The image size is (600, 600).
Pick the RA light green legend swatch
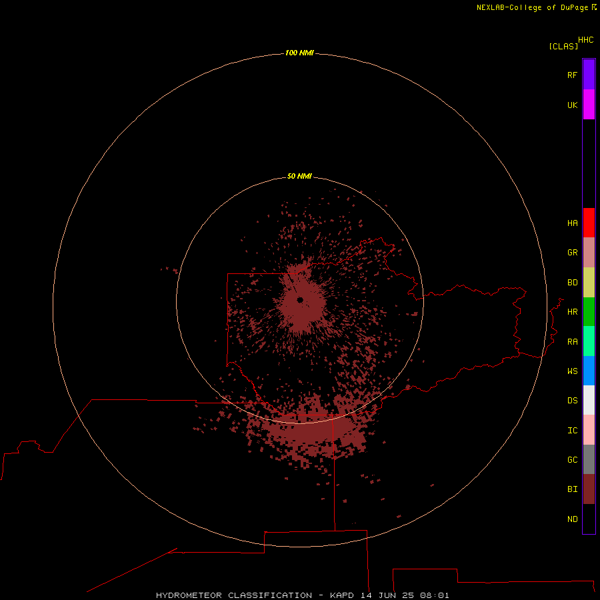(x=589, y=341)
